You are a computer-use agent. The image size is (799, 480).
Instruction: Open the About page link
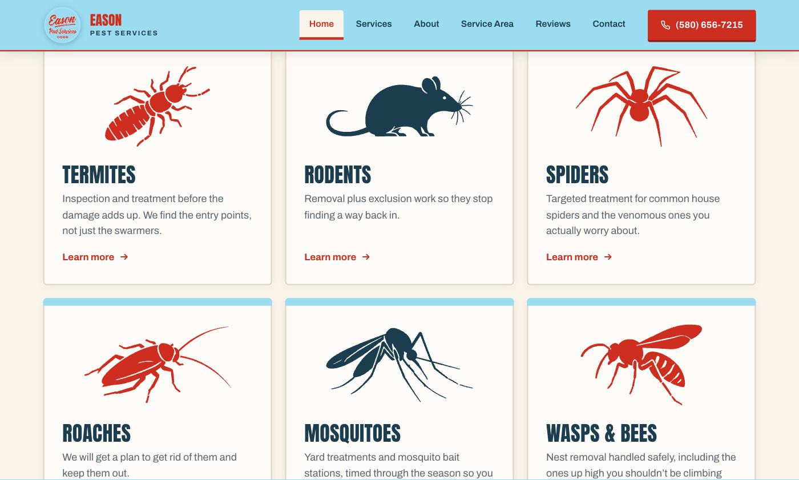coord(426,24)
